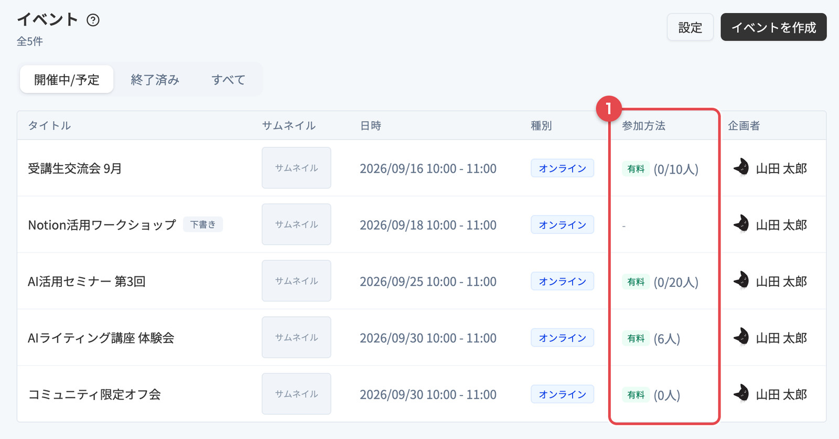Click オンライン badge in AIライティング講座 row
This screenshot has width=839, height=439.
(x=562, y=338)
